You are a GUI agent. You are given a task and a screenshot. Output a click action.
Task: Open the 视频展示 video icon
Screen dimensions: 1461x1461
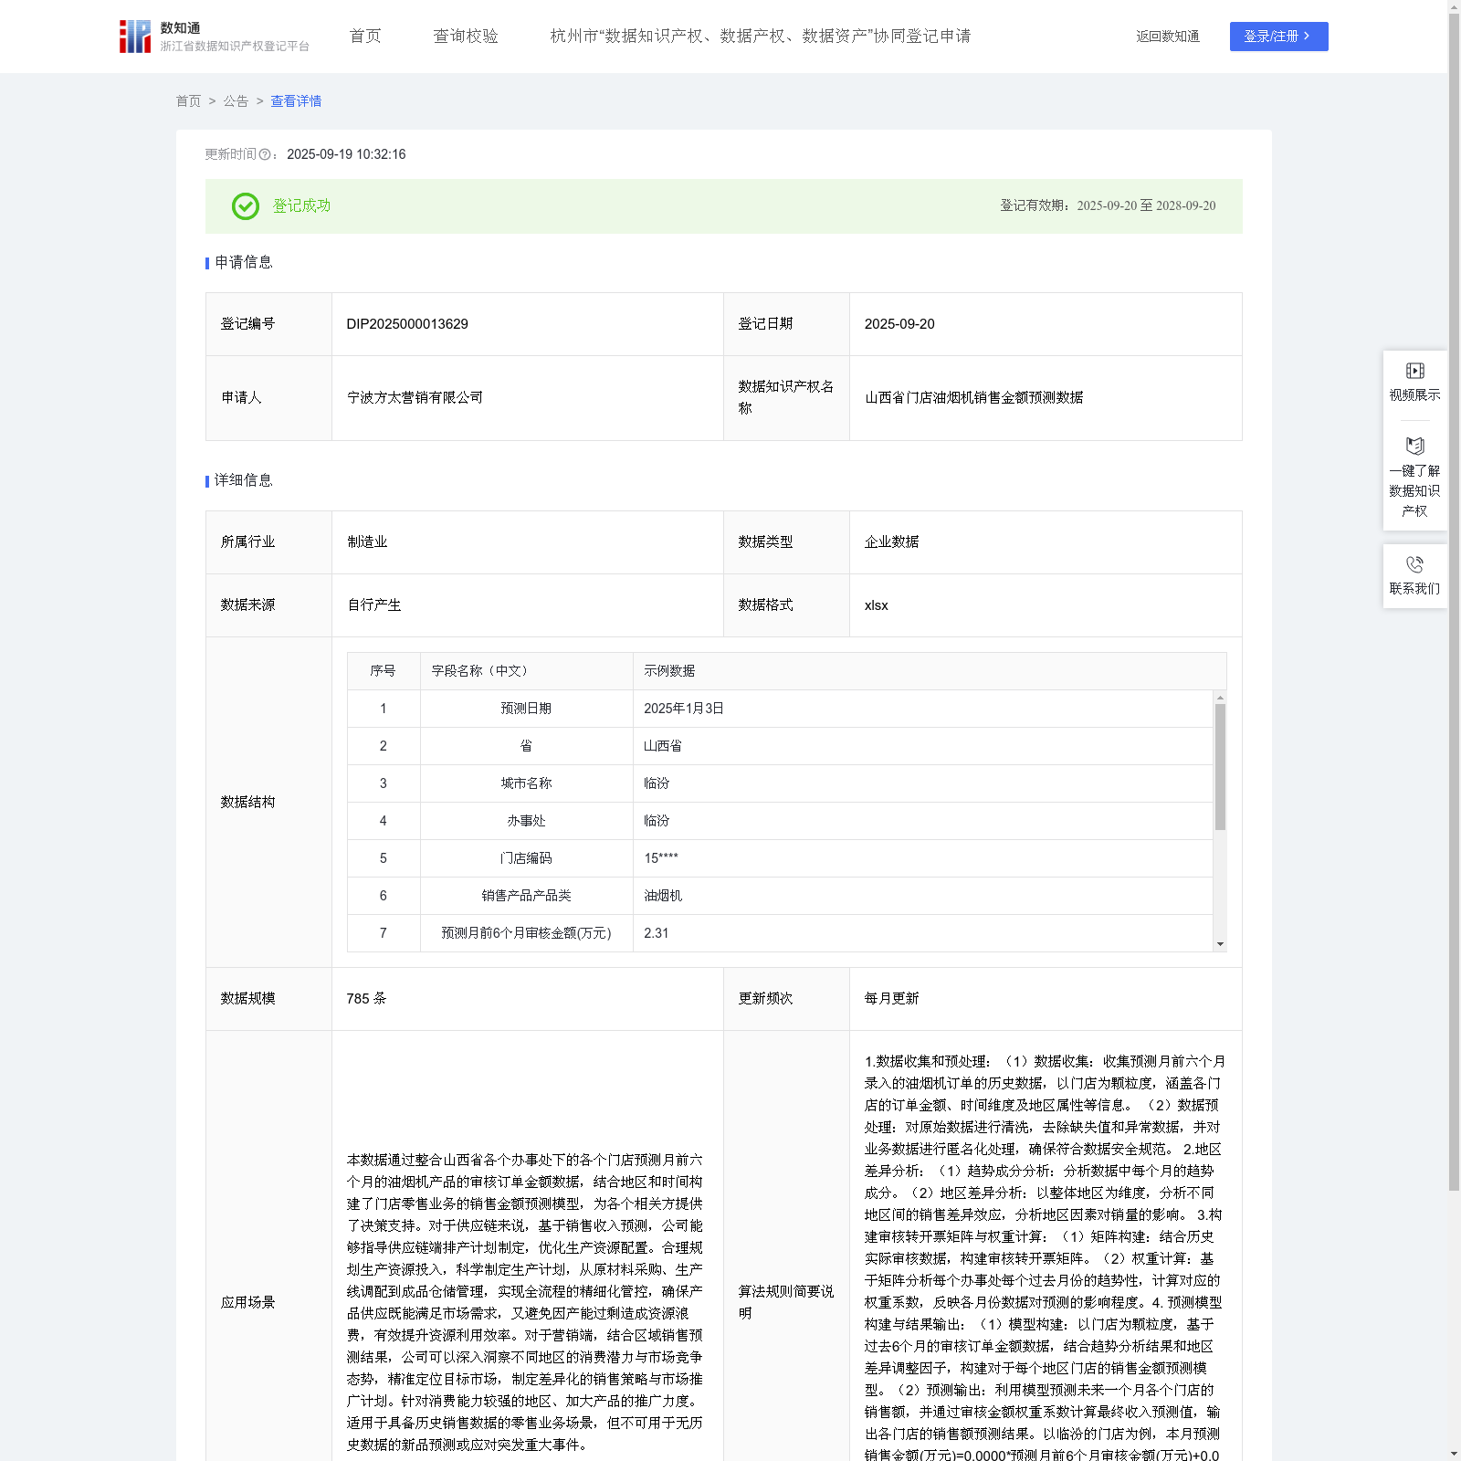pyautogui.click(x=1414, y=371)
